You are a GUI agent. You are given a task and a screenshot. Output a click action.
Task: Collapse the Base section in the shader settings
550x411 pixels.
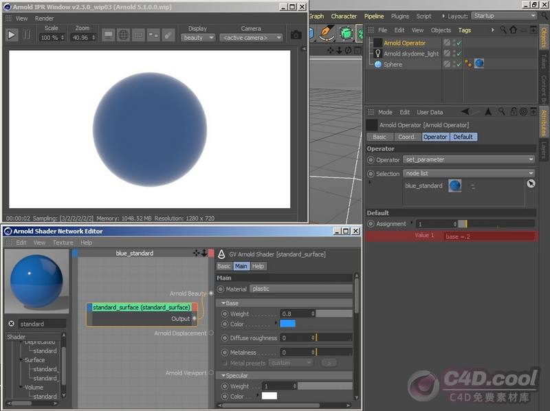223,303
